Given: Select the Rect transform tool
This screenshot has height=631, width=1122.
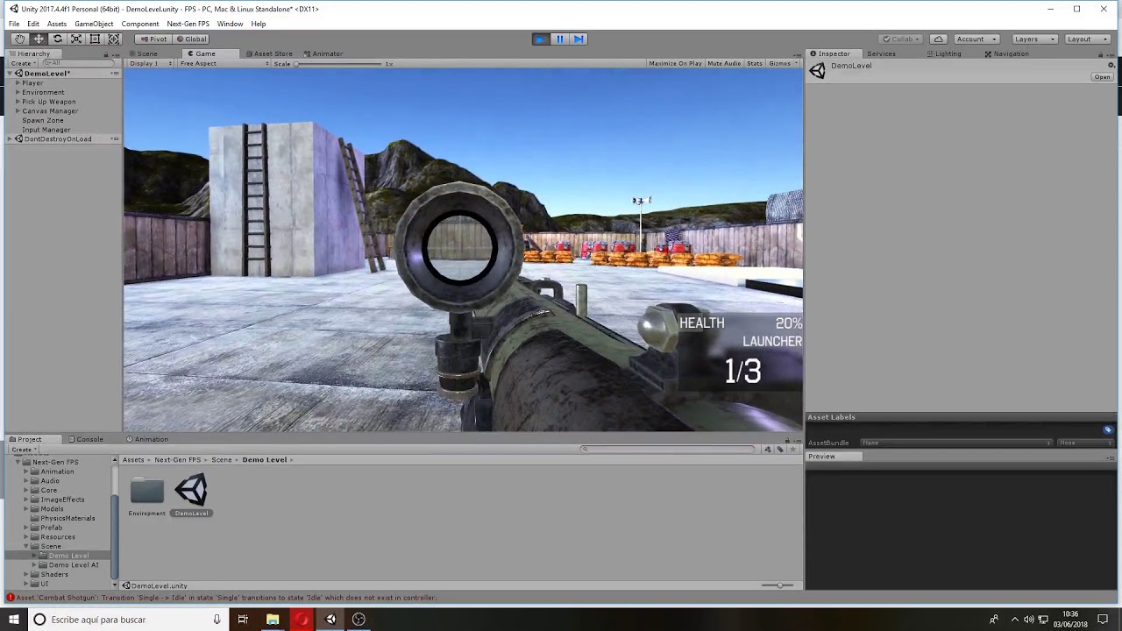Looking at the screenshot, I should click(95, 39).
